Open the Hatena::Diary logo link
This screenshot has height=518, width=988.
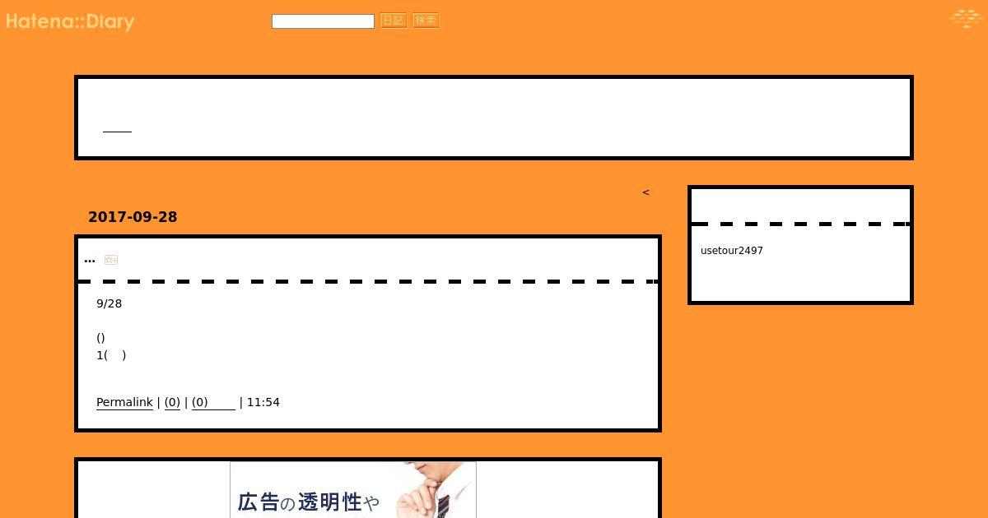point(70,21)
